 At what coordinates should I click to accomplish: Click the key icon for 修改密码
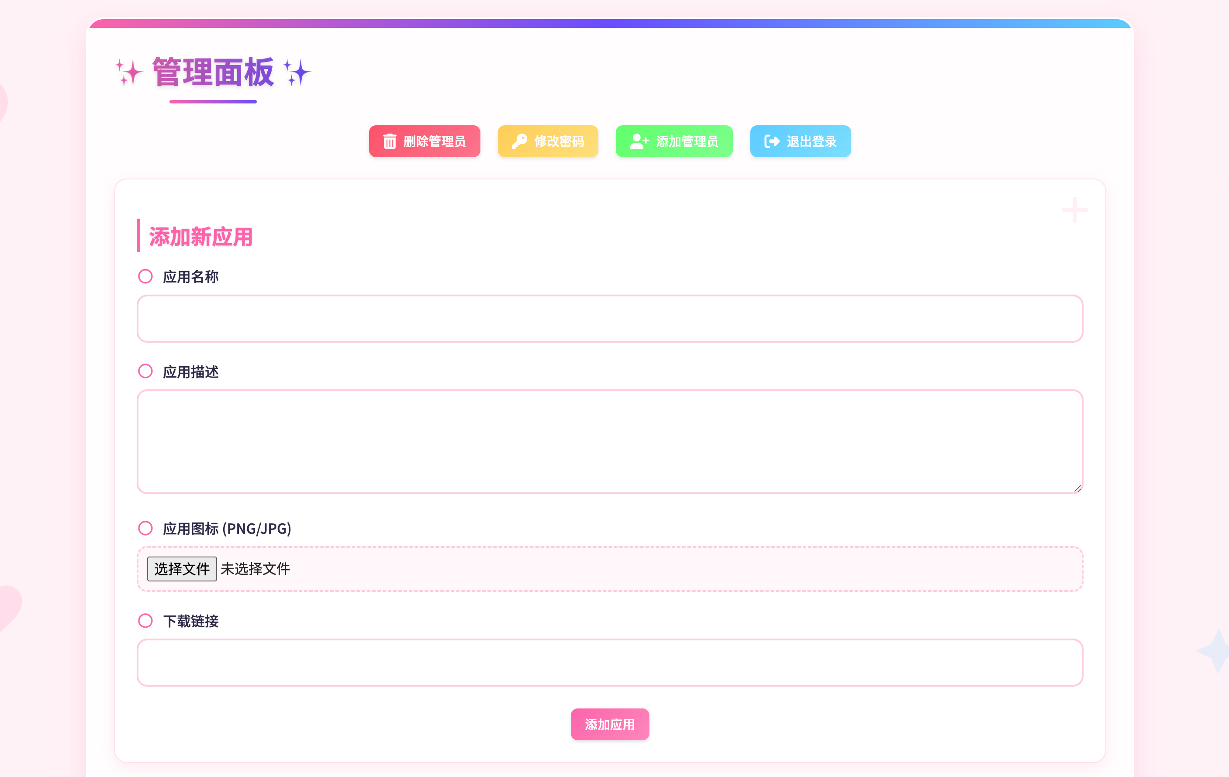519,141
